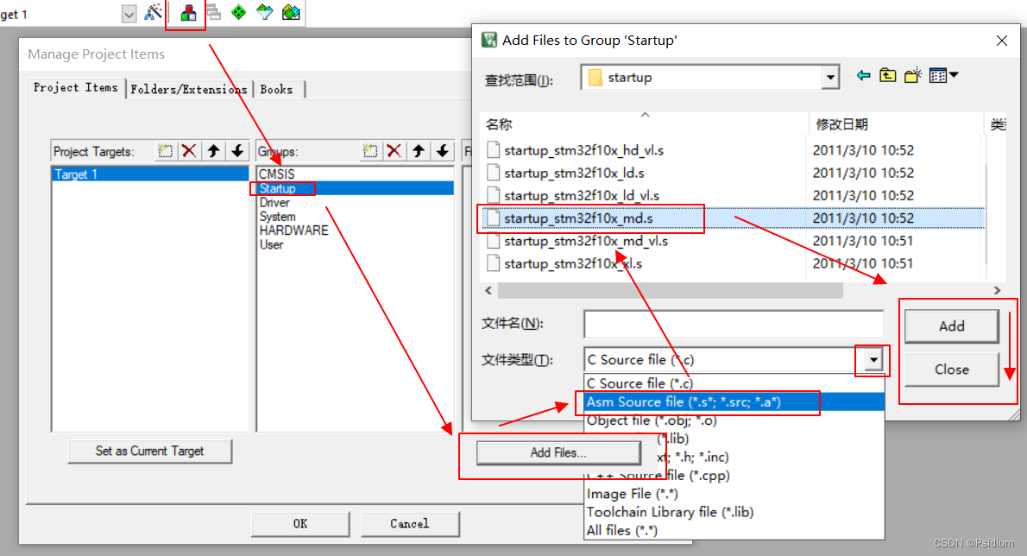Click the Add Files... button
The height and width of the screenshot is (556, 1027).
558,452
